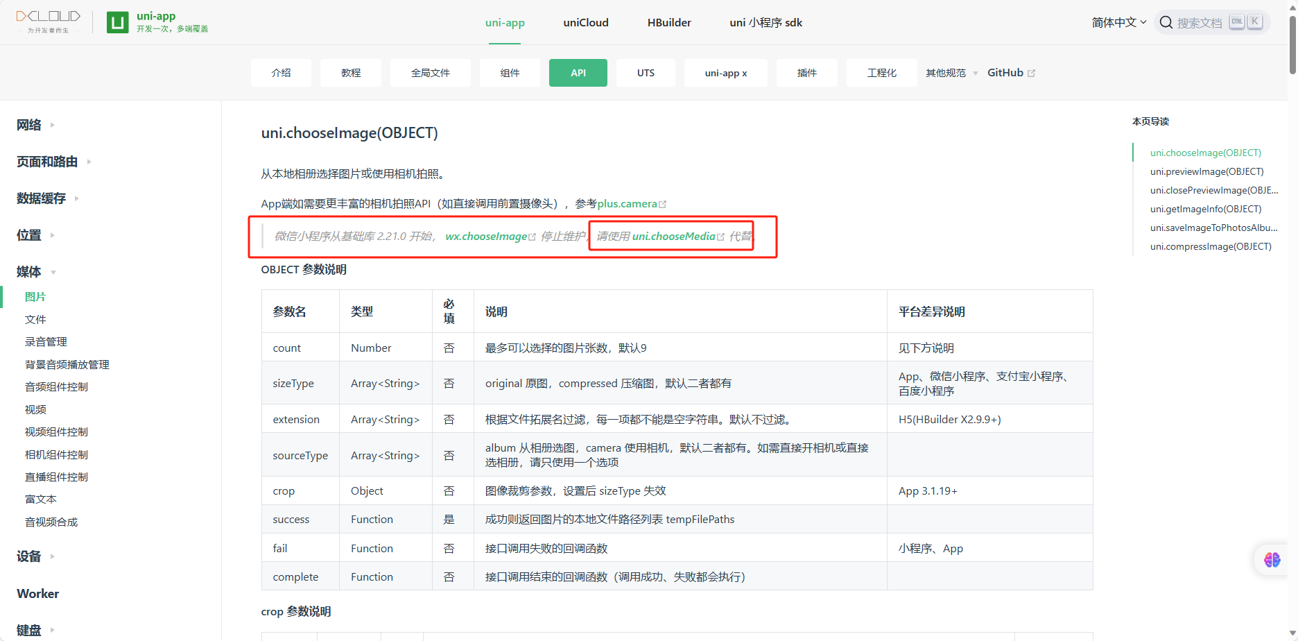Select 相机组件控制 in the sidebar

tap(56, 454)
